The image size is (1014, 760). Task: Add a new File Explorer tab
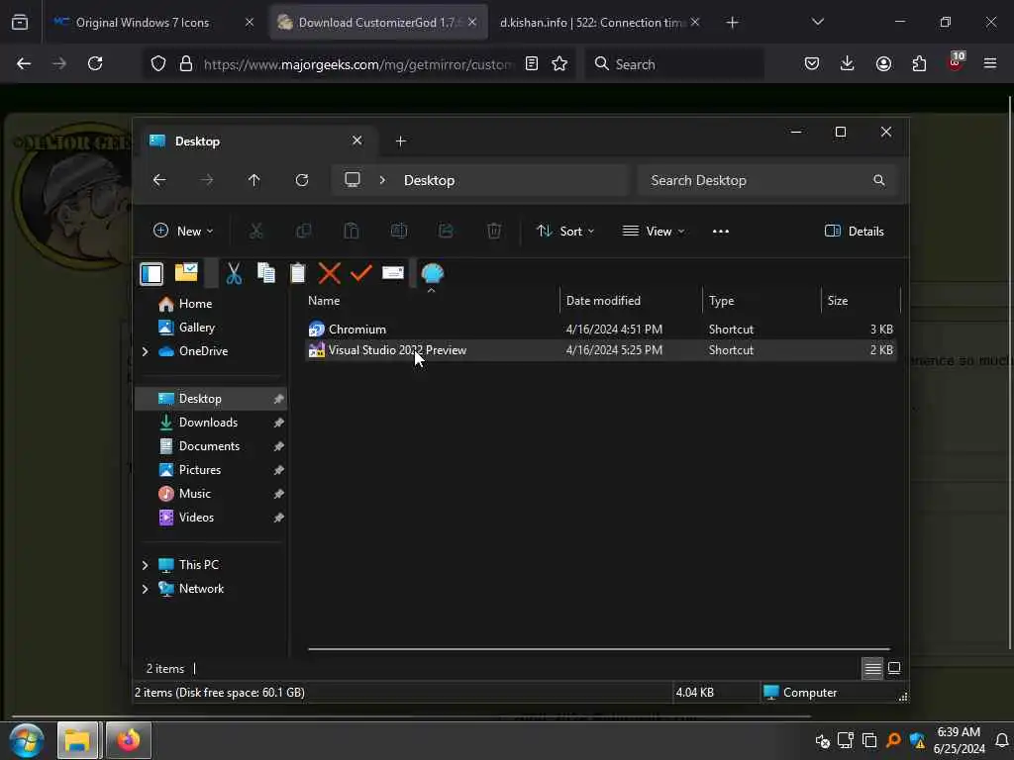click(x=401, y=141)
